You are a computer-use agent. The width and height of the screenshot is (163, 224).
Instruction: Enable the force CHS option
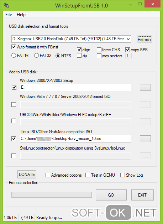click(99, 50)
